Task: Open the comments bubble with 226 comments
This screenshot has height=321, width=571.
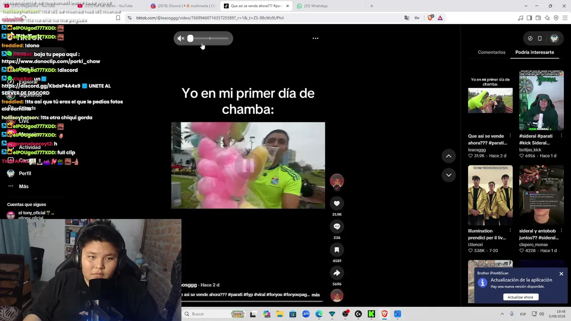Action: [337, 226]
